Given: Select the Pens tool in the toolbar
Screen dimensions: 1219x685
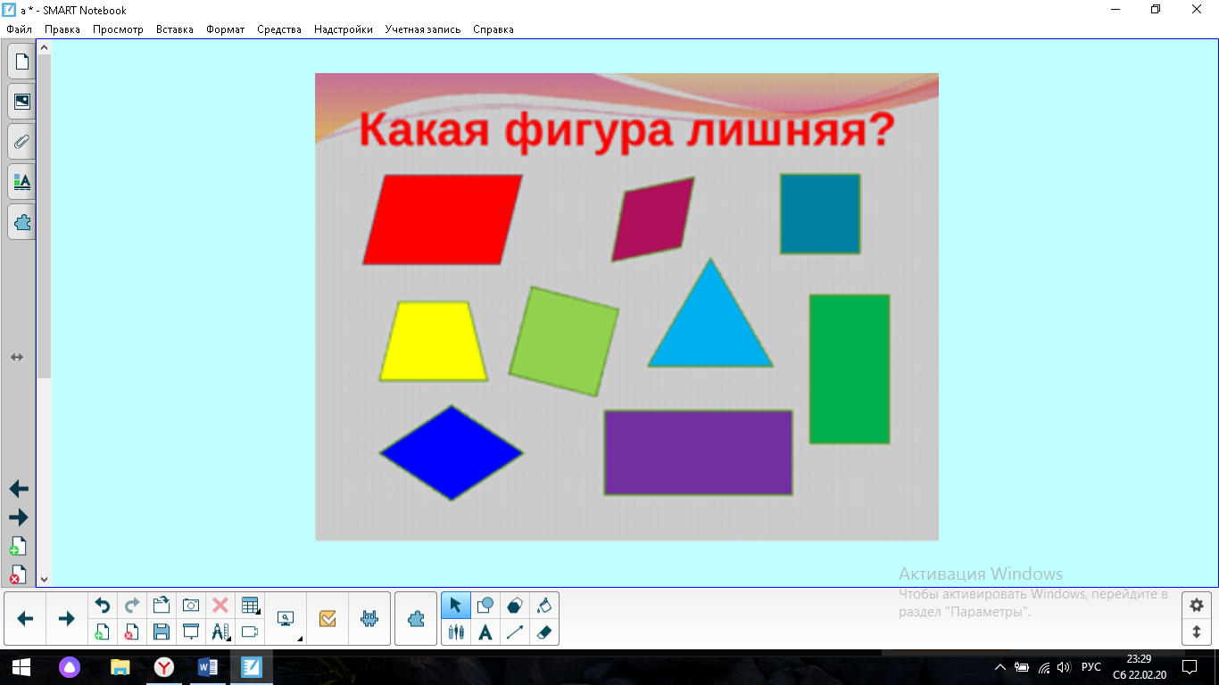Looking at the screenshot, I should pos(456,632).
